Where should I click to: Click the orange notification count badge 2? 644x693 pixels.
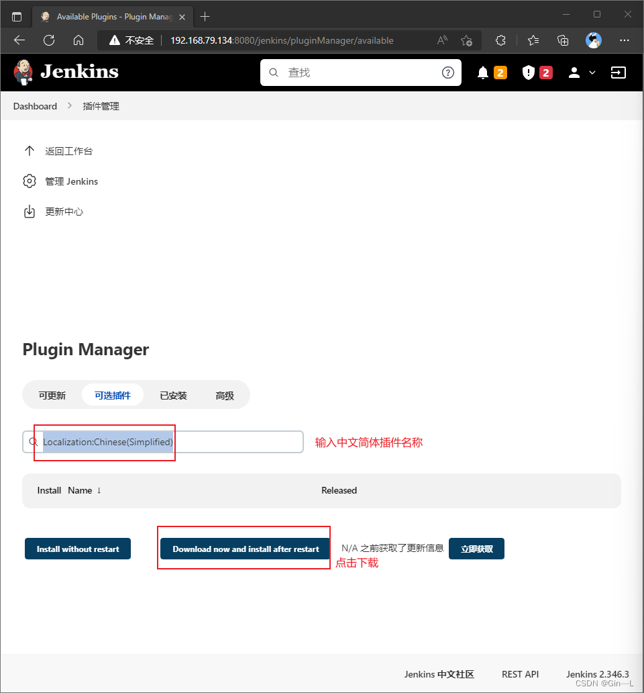(x=500, y=73)
